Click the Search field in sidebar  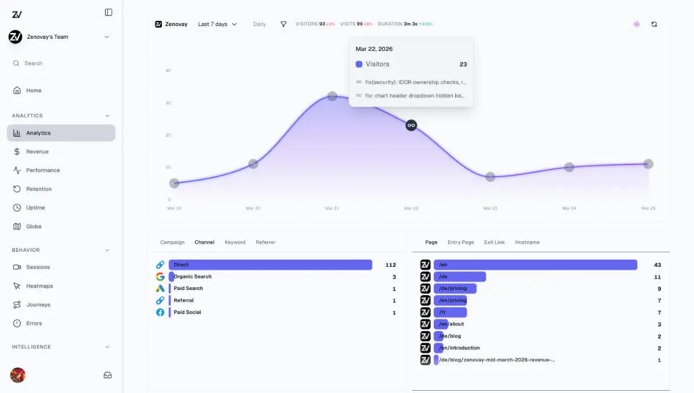(60, 63)
